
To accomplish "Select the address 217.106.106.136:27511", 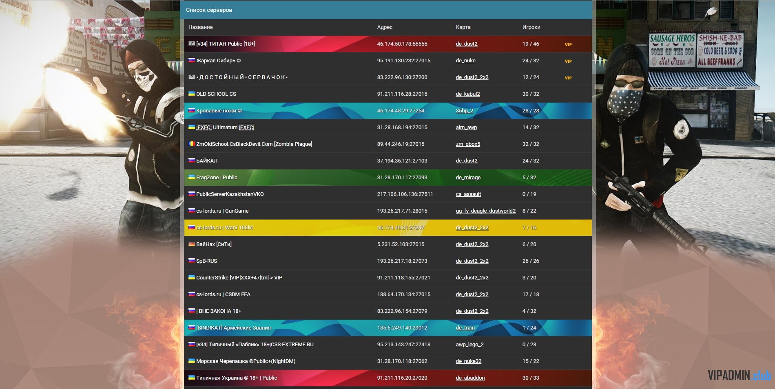I will (x=405, y=194).
